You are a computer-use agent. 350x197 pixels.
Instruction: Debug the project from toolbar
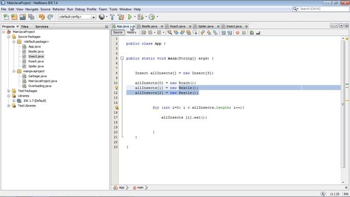coord(141,17)
